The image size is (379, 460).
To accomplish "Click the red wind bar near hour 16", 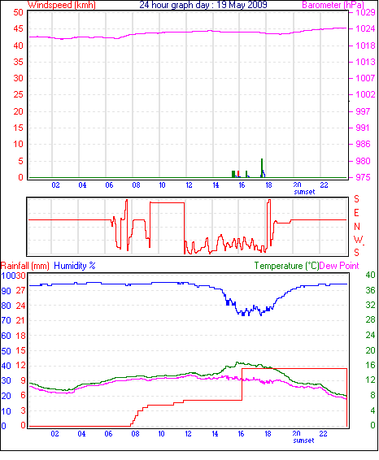I will point(238,174).
